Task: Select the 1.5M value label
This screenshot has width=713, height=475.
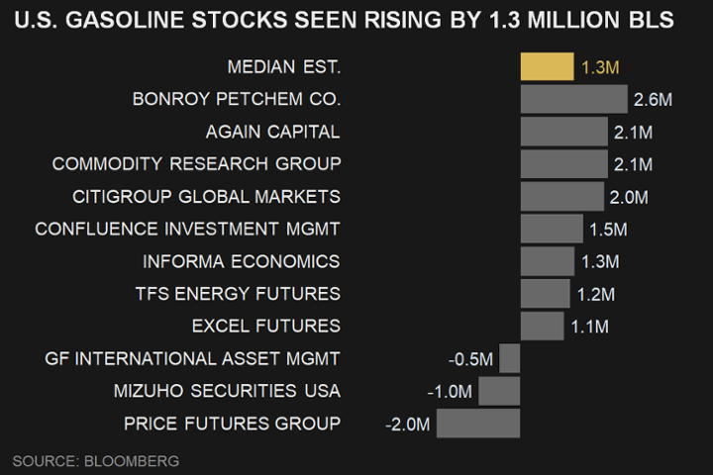Action: tap(608, 230)
